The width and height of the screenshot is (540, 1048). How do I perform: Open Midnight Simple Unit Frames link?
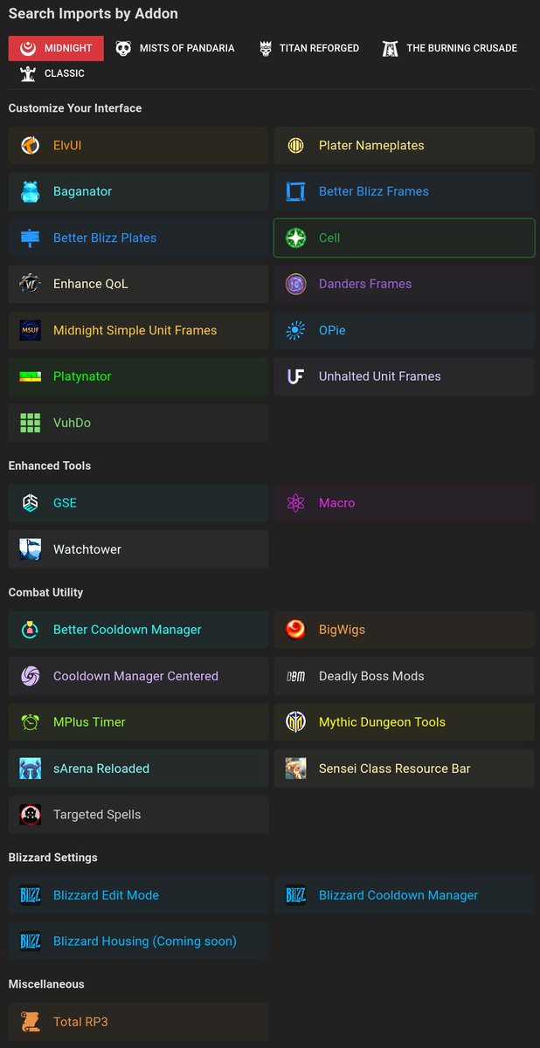(139, 331)
